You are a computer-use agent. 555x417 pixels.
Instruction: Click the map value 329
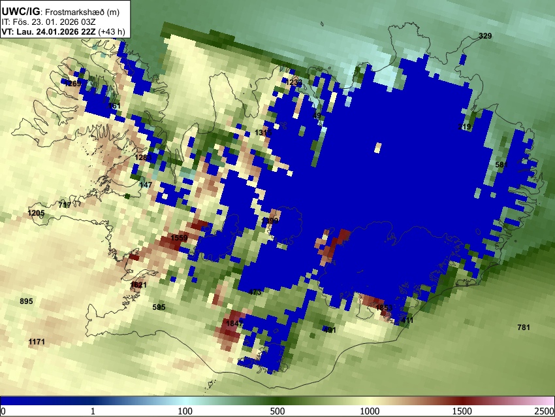coord(485,36)
